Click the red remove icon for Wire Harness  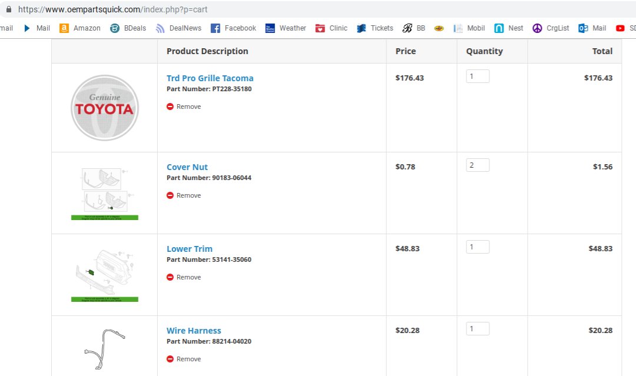[x=170, y=359]
